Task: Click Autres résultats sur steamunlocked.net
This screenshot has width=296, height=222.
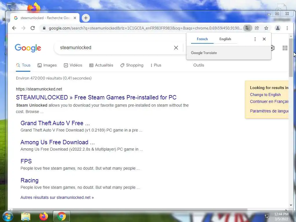Action: 57,198
